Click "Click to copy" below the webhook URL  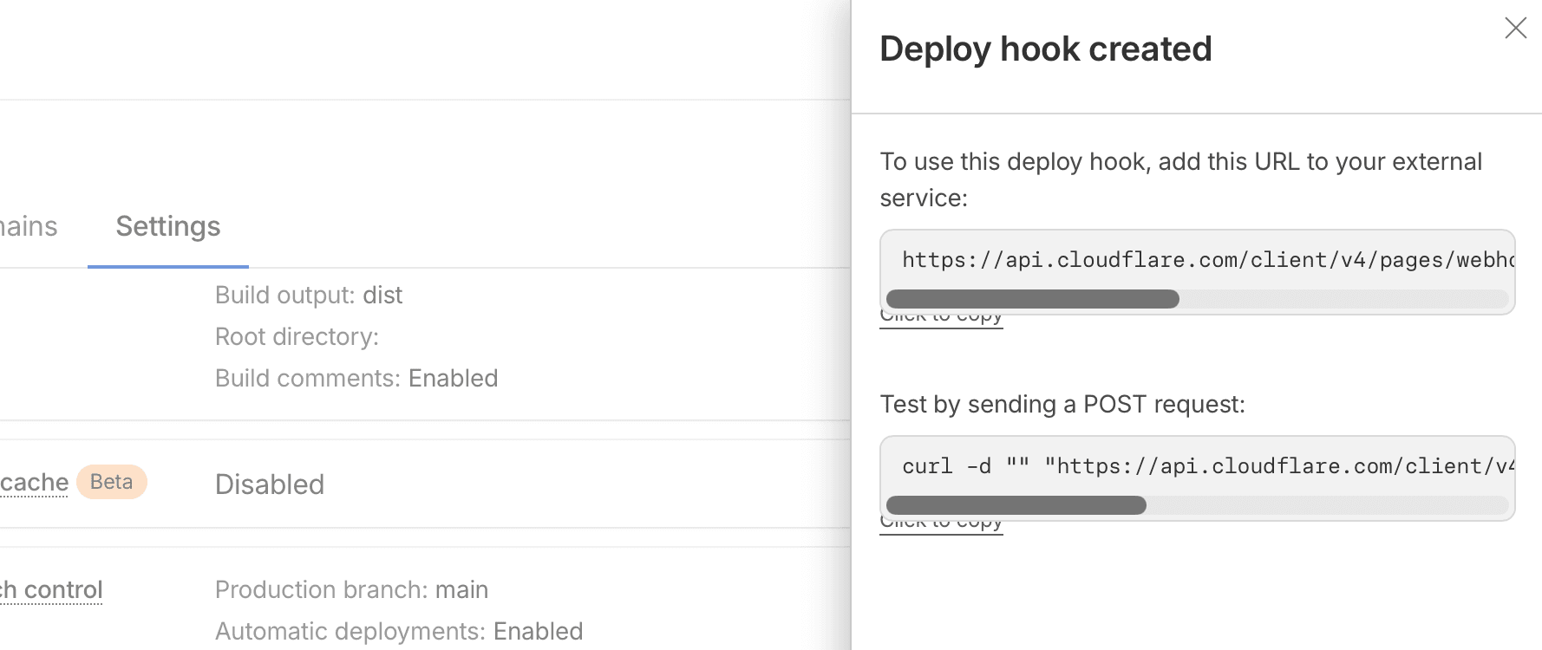click(941, 319)
